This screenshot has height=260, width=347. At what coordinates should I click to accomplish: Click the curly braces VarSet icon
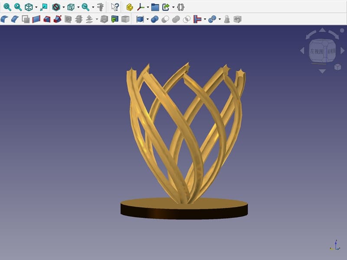click(x=180, y=7)
